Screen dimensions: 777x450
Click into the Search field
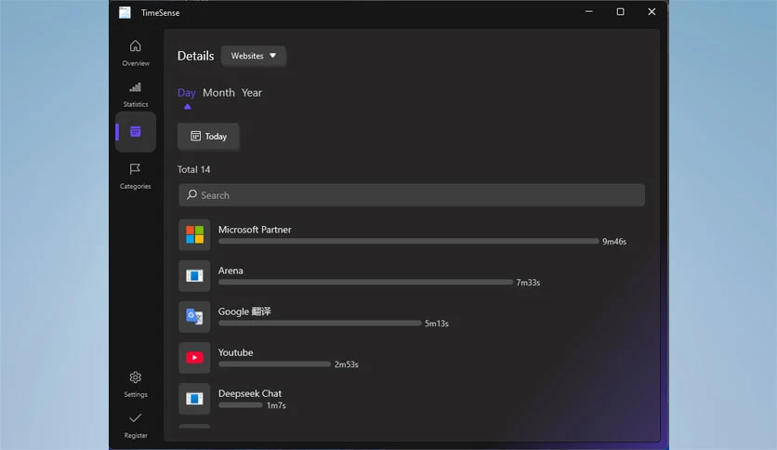tap(412, 195)
